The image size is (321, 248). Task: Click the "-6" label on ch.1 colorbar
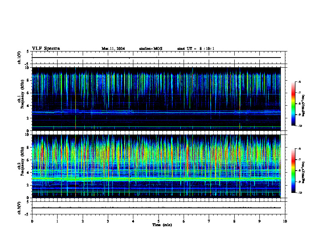point(299,81)
